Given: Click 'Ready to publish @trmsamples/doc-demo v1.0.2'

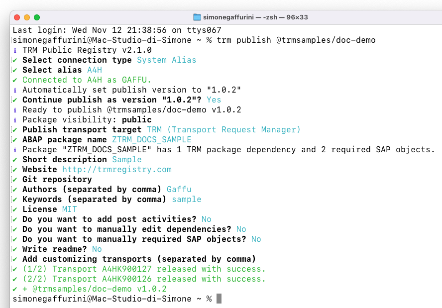Looking at the screenshot, I should [x=132, y=109].
